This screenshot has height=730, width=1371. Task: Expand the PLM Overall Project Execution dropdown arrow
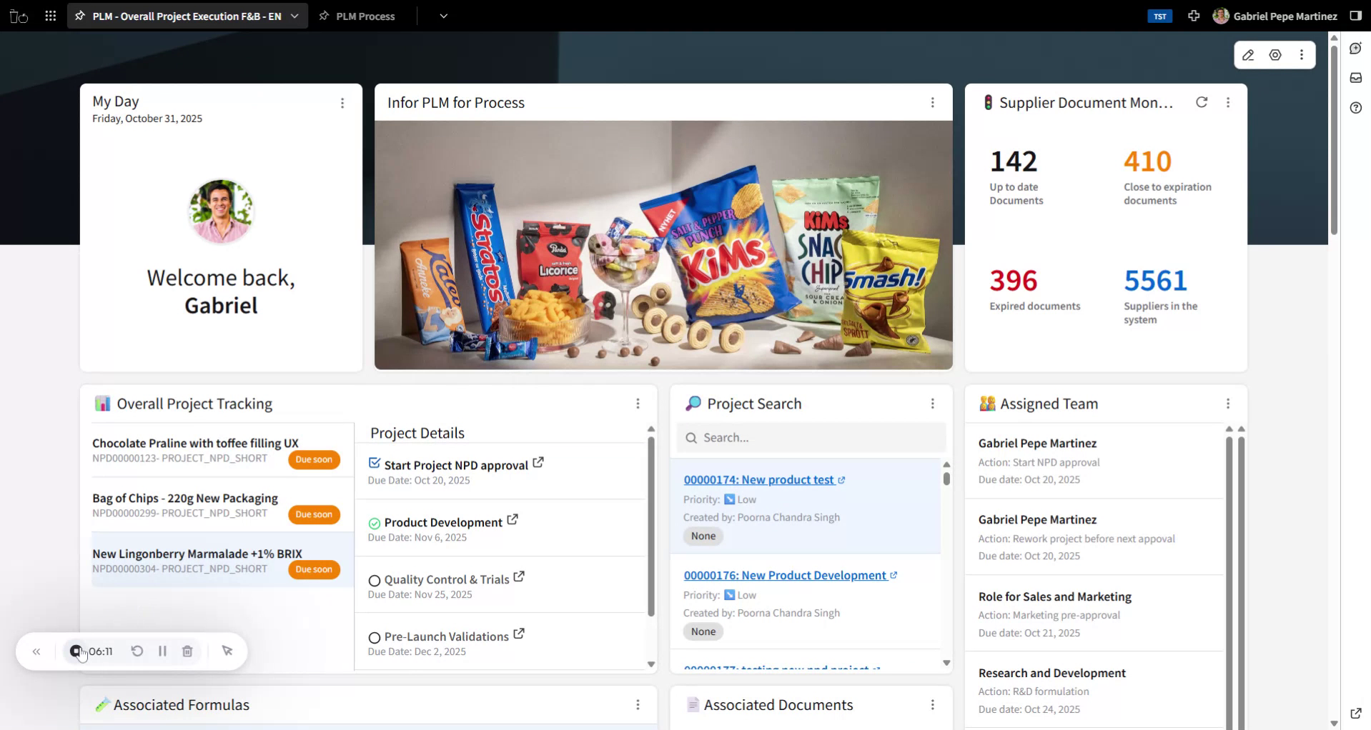(295, 16)
